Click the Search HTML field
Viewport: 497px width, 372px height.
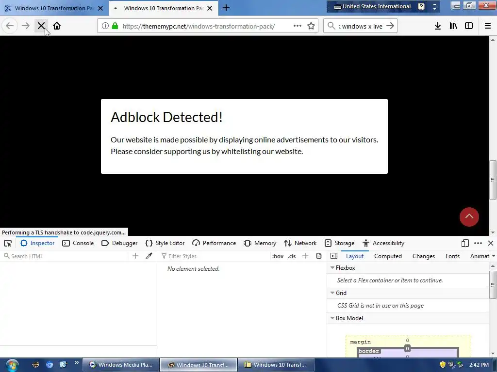point(65,256)
